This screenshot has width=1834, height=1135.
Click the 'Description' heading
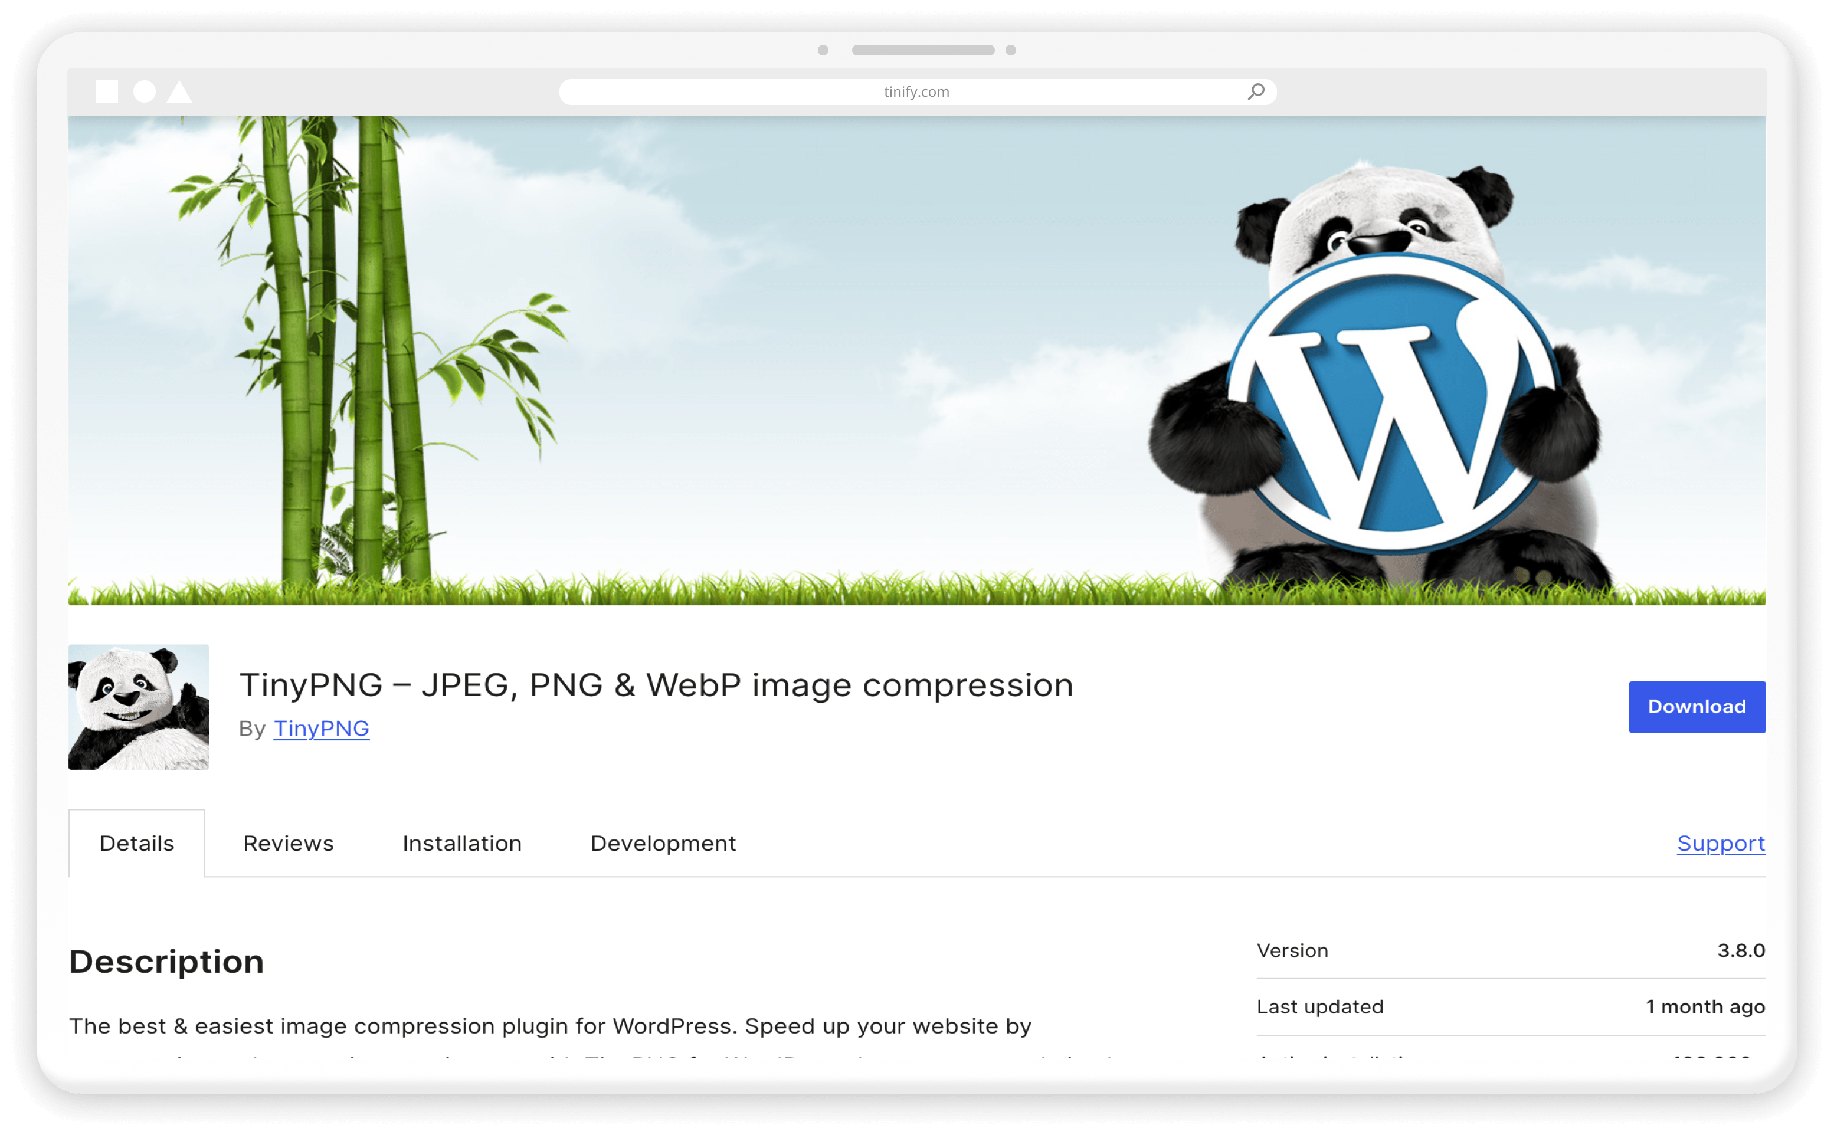pyautogui.click(x=166, y=962)
